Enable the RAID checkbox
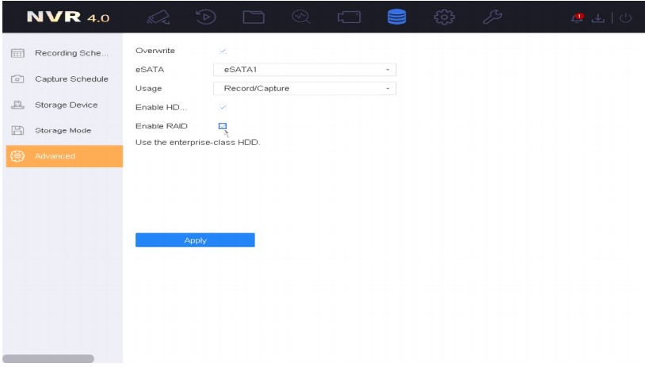Viewport: 645px width, 367px height. pyautogui.click(x=223, y=126)
